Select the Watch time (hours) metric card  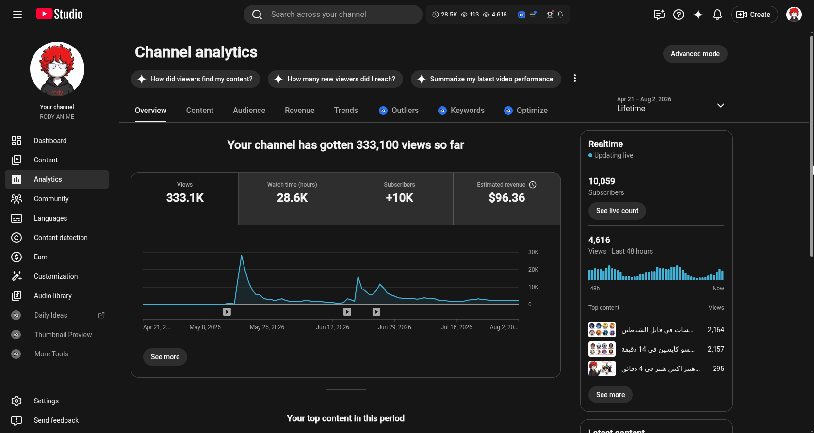pyautogui.click(x=292, y=199)
